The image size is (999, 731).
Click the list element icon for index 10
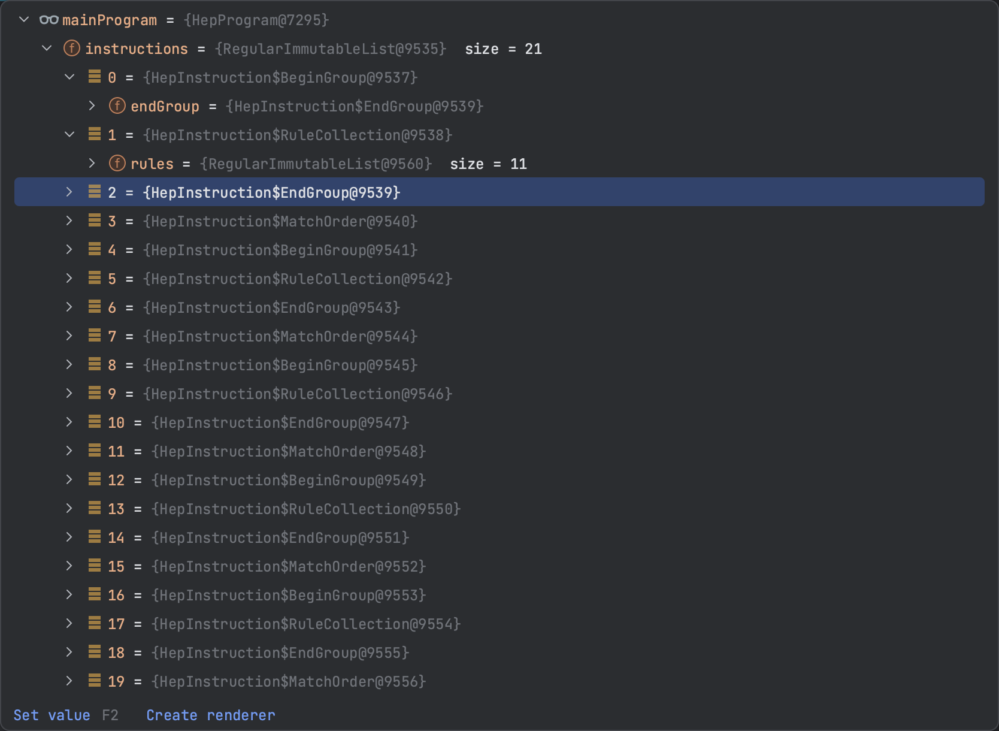[x=95, y=422]
